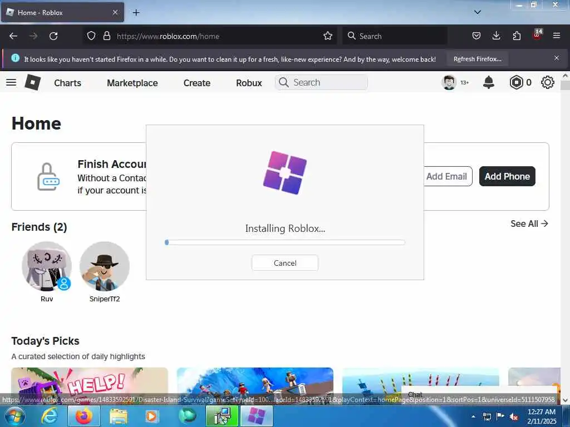
Task: Open the Pocket save icon
Action: click(476, 36)
